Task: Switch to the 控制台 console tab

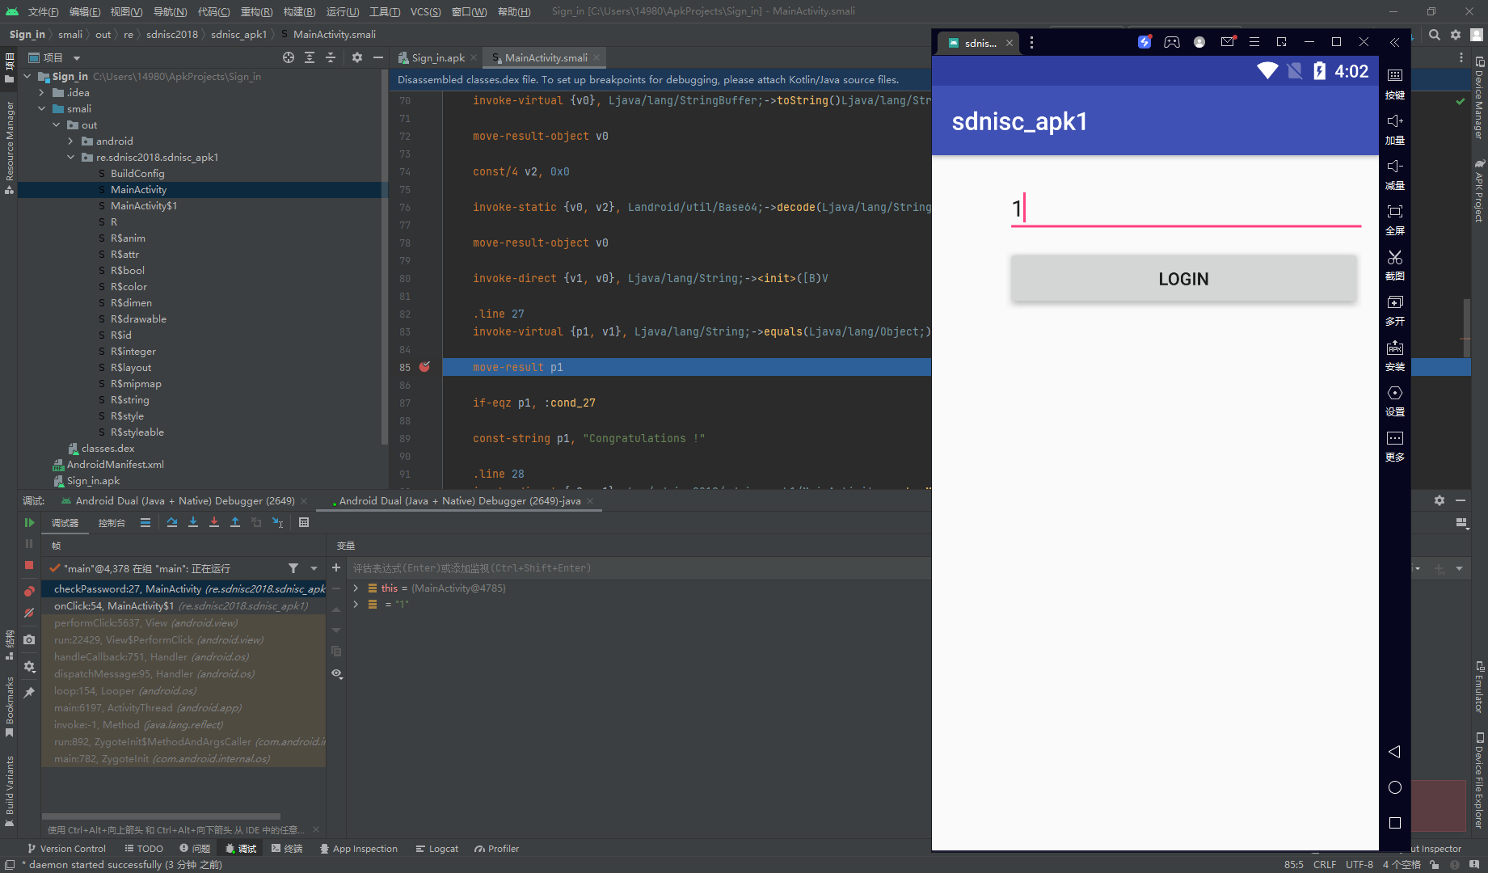Action: (x=112, y=523)
